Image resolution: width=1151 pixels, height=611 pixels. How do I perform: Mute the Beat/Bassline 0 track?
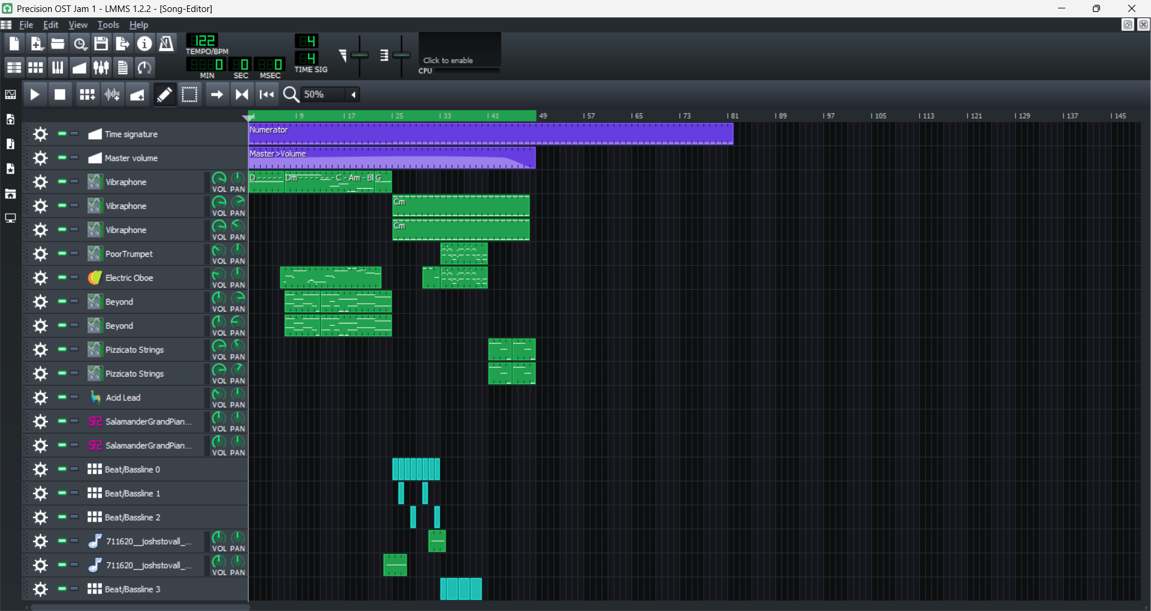62,469
